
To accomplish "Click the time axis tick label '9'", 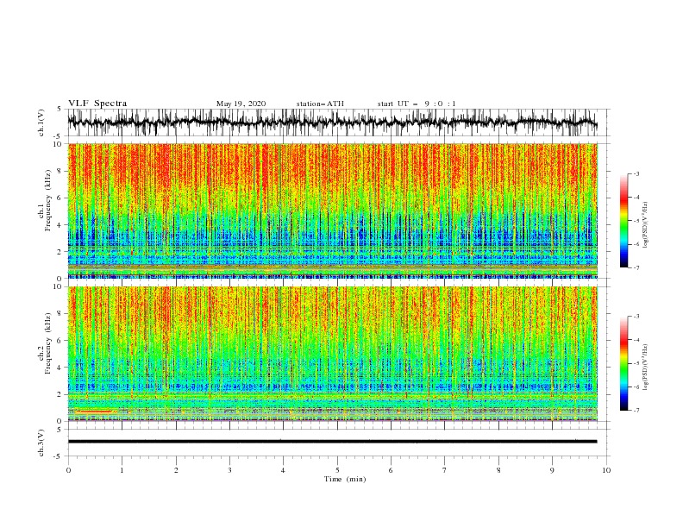I will coord(552,470).
